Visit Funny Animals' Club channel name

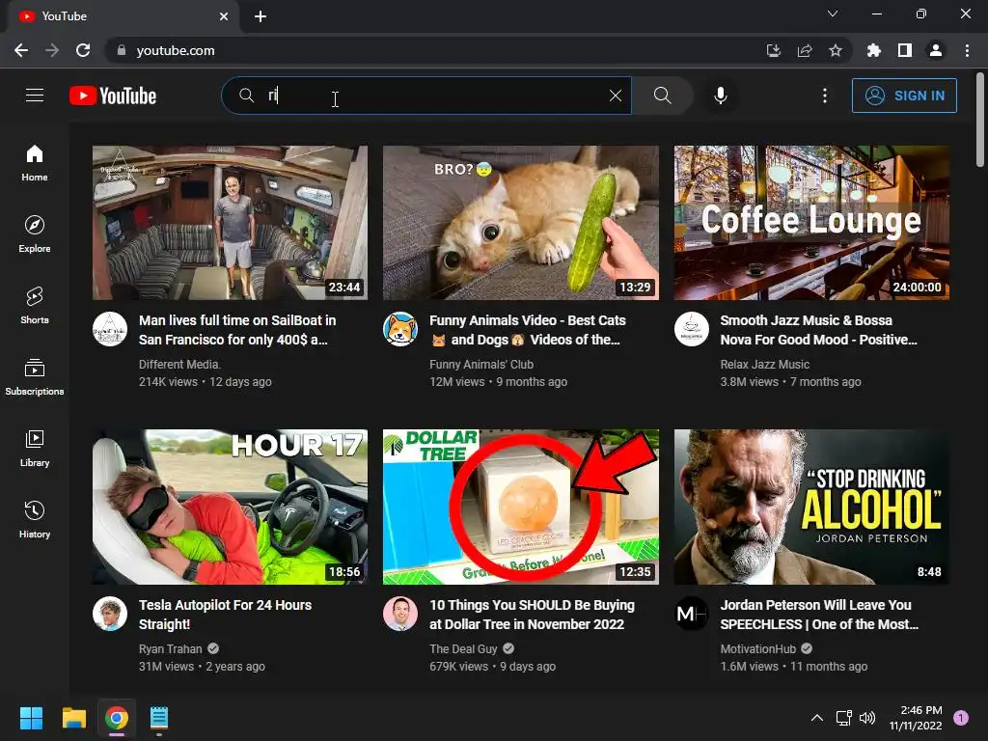click(x=481, y=364)
